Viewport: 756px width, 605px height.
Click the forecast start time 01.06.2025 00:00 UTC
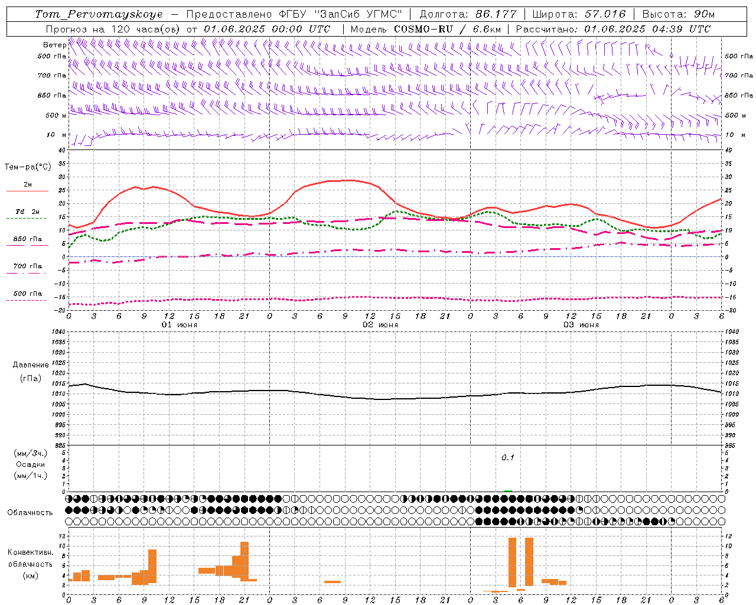[x=267, y=28]
